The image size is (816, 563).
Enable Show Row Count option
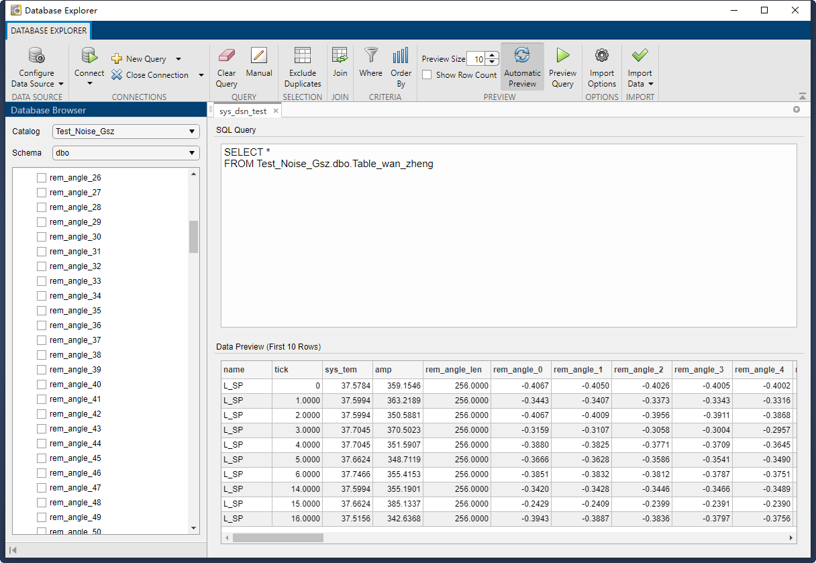pos(427,74)
